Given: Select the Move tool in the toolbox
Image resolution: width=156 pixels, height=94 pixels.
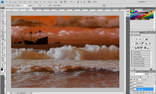Looking at the screenshot, I should coord(3,11).
